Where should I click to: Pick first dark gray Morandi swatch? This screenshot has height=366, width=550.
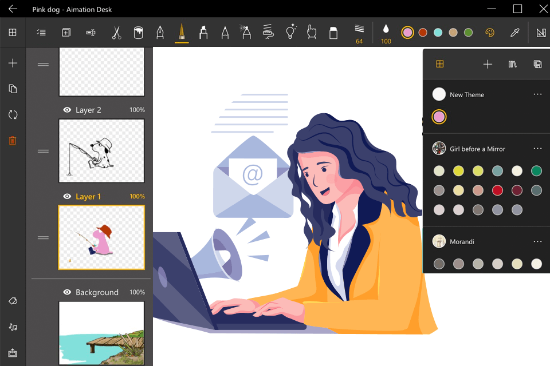[x=439, y=264]
